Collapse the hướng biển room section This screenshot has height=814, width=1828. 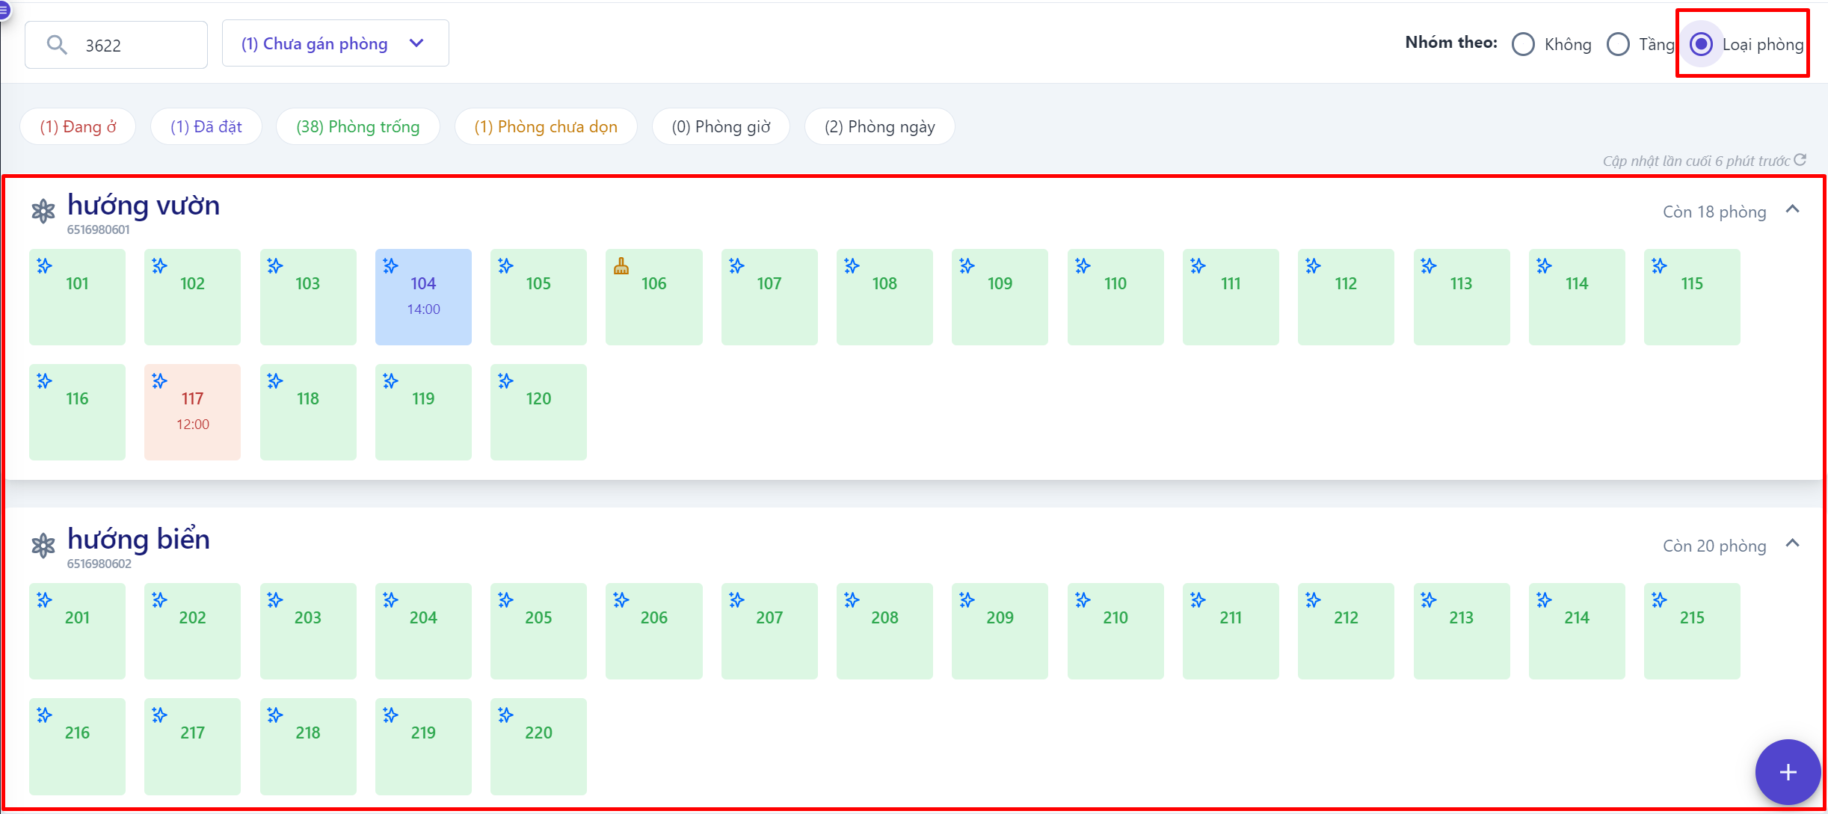pyautogui.click(x=1792, y=544)
